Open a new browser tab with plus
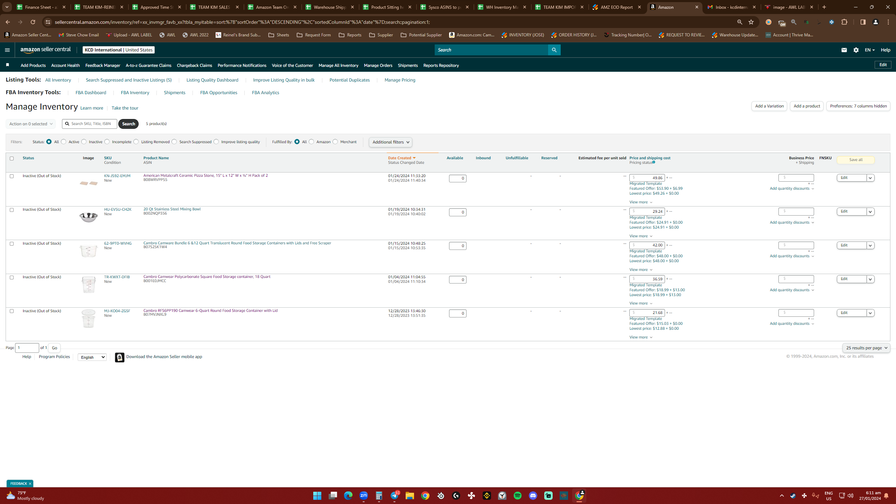 [x=824, y=7]
